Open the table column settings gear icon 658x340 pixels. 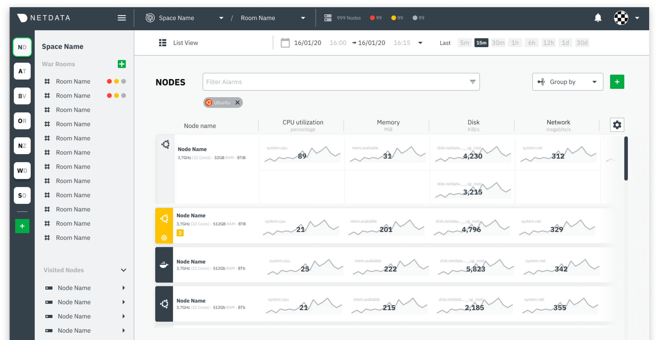pyautogui.click(x=617, y=125)
